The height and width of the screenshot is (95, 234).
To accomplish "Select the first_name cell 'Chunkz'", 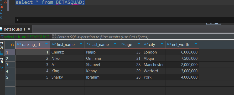I will pyautogui.click(x=67, y=52).
